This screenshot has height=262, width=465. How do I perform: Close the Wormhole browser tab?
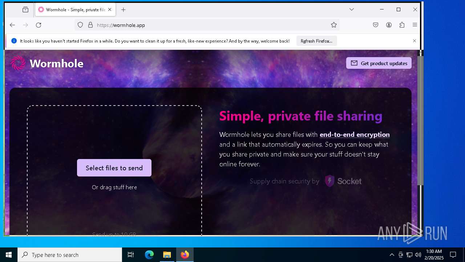[110, 10]
